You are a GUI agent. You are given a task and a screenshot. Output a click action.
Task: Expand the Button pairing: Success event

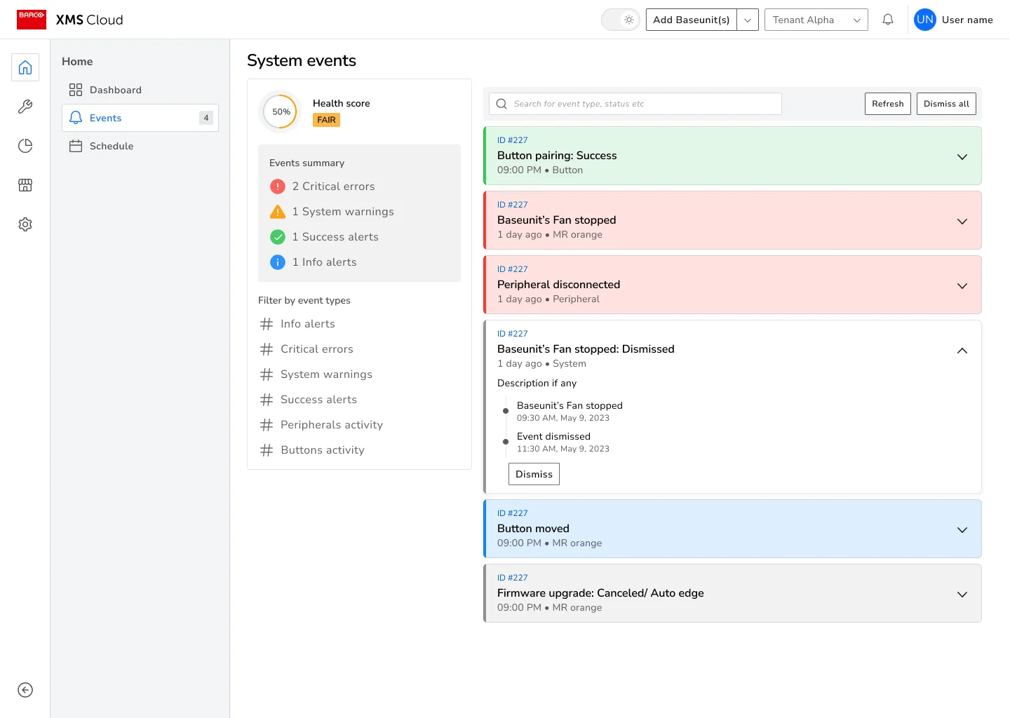click(x=962, y=156)
